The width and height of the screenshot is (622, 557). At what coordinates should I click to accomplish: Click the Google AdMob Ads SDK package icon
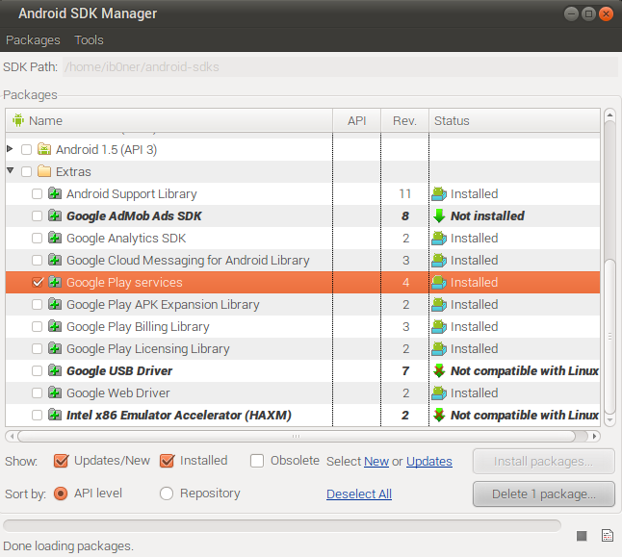[55, 215]
